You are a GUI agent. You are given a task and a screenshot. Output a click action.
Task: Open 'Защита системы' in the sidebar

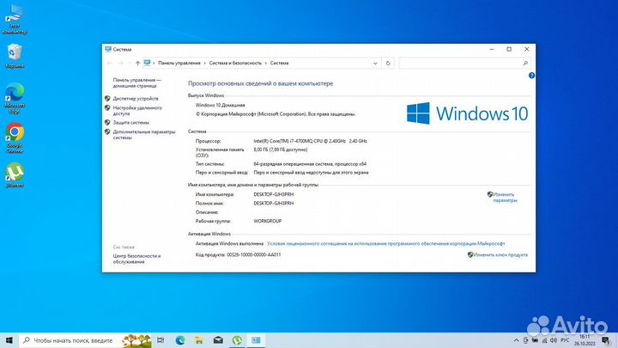(x=131, y=123)
